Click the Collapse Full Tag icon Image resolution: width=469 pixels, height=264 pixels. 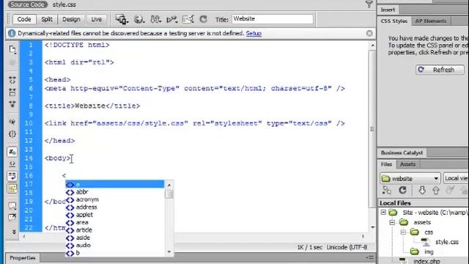click(x=12, y=80)
